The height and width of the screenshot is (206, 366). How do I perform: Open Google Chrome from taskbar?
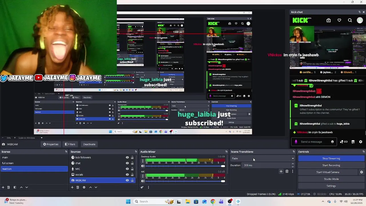tap(213, 202)
